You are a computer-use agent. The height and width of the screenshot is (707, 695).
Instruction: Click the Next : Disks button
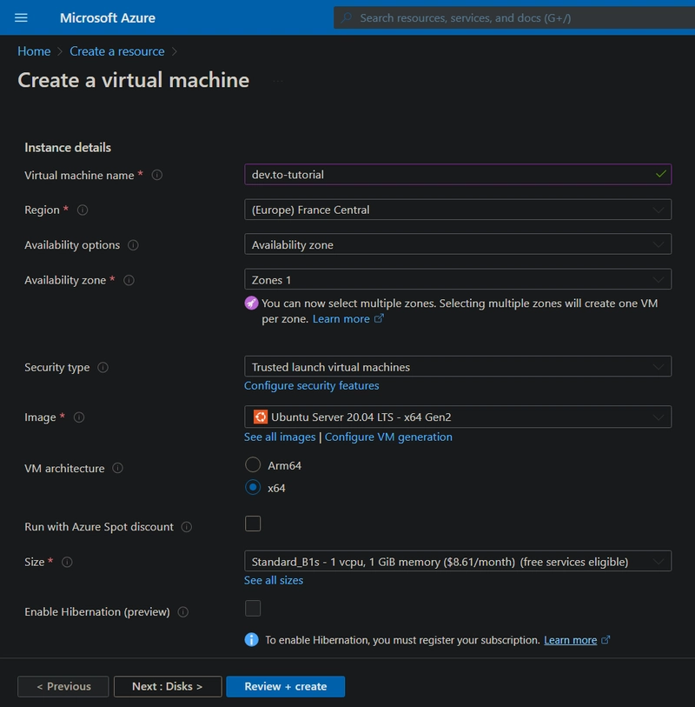pos(168,686)
